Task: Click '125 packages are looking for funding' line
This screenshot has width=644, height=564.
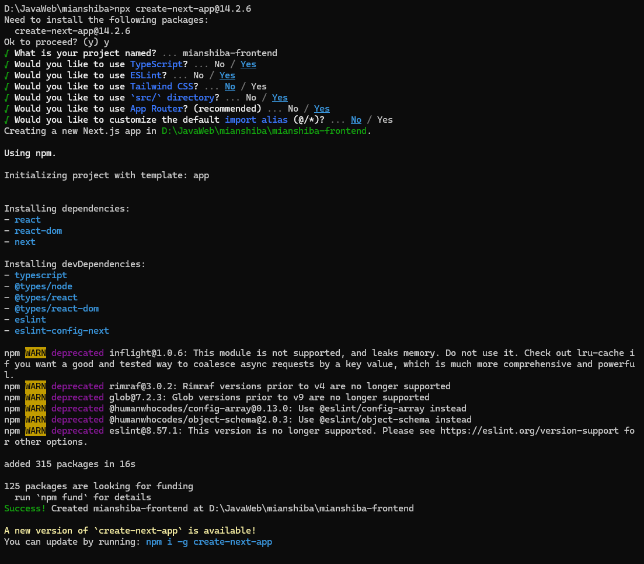Action: pos(99,486)
